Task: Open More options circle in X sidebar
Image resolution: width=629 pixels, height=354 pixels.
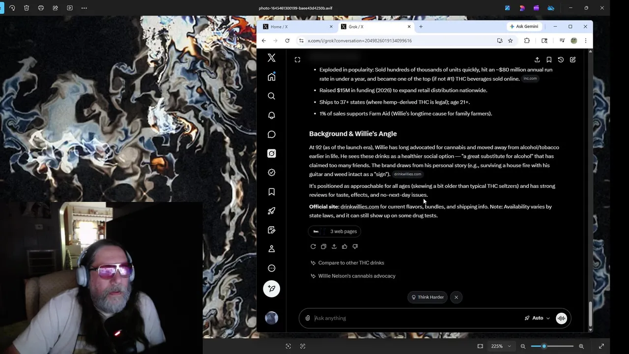Action: tap(271, 268)
